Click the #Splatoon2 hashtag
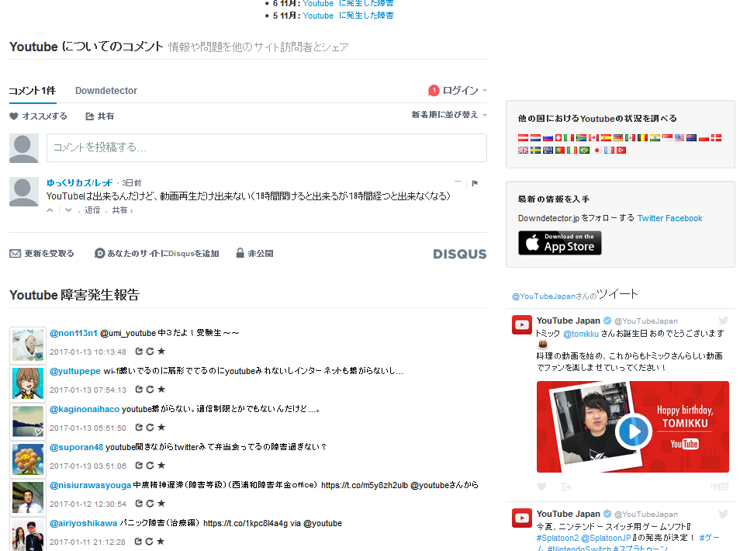The image size is (740, 551). (x=558, y=538)
